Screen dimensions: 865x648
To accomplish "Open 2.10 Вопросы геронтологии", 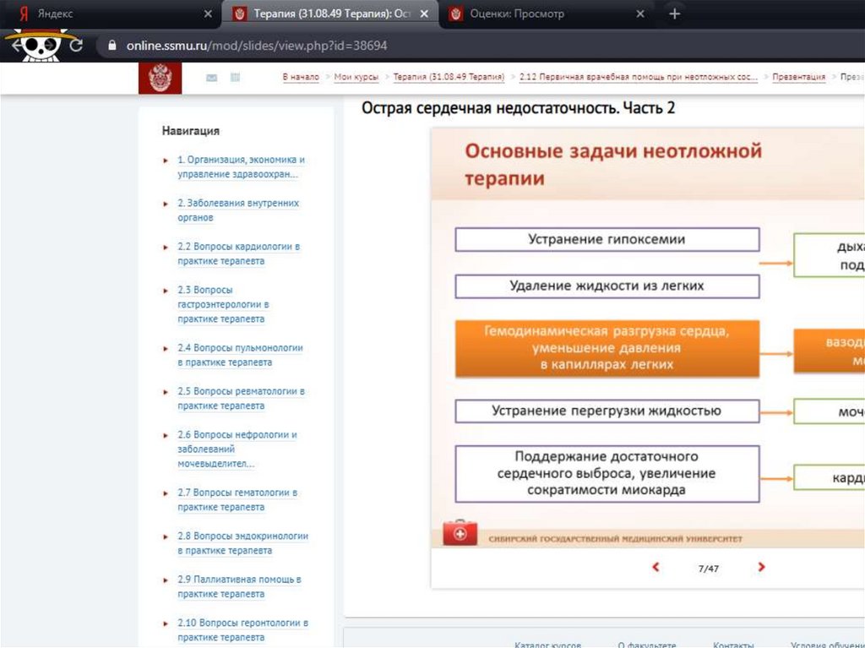I will (242, 629).
